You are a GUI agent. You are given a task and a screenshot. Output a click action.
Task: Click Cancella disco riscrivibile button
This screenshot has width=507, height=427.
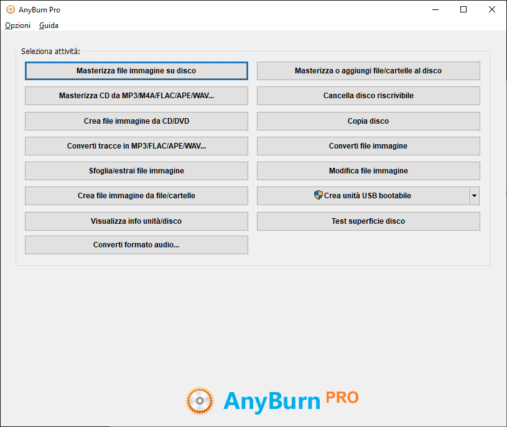[368, 96]
